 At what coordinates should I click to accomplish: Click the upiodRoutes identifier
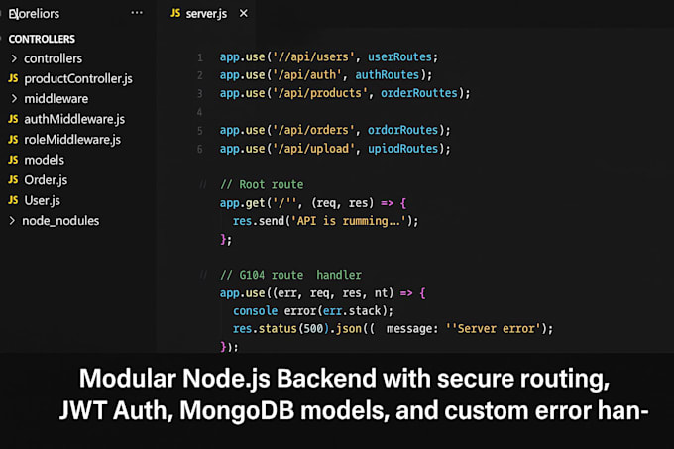402,149
